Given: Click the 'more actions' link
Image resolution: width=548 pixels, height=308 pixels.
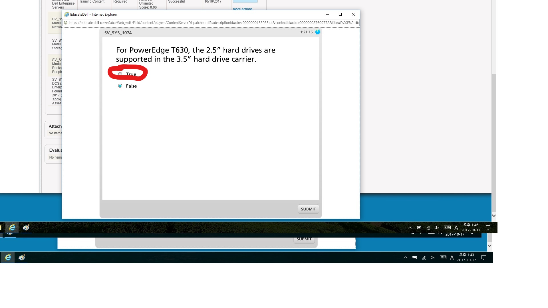Looking at the screenshot, I should (x=242, y=9).
